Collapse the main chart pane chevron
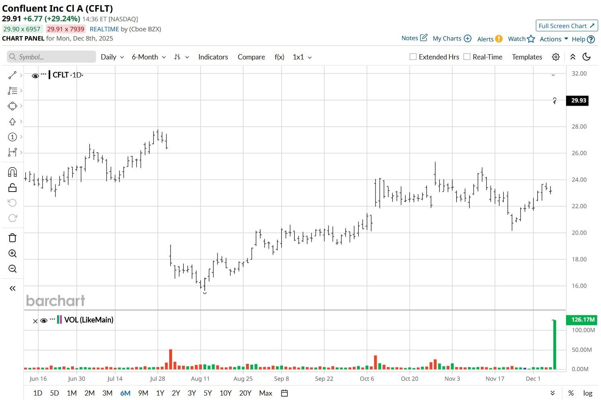The height and width of the screenshot is (400, 601). point(553,75)
